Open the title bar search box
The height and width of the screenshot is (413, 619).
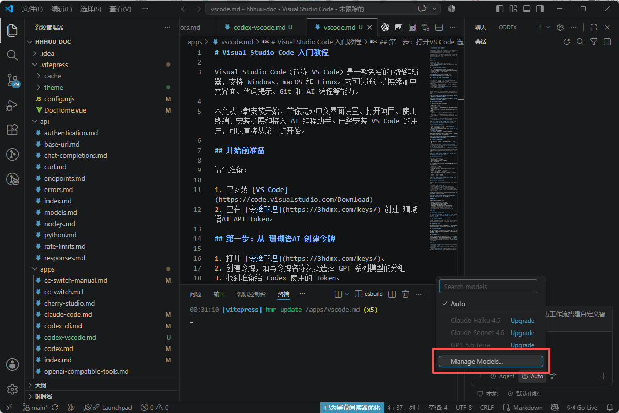pyautogui.click(x=310, y=9)
